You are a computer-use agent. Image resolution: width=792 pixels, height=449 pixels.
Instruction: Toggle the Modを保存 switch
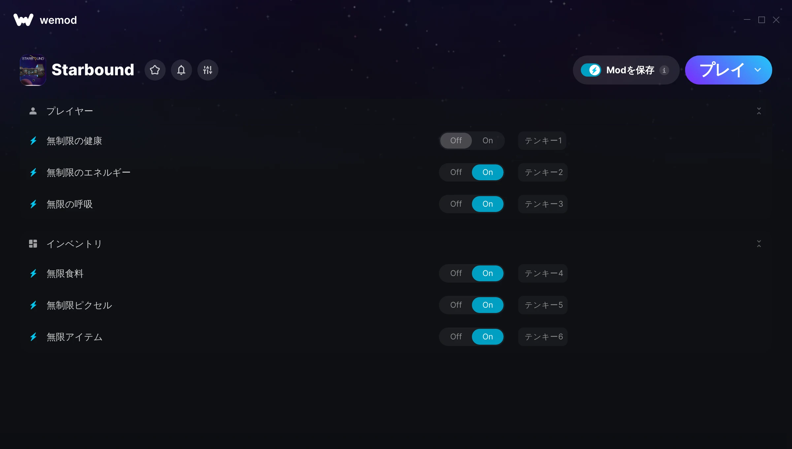tap(591, 70)
